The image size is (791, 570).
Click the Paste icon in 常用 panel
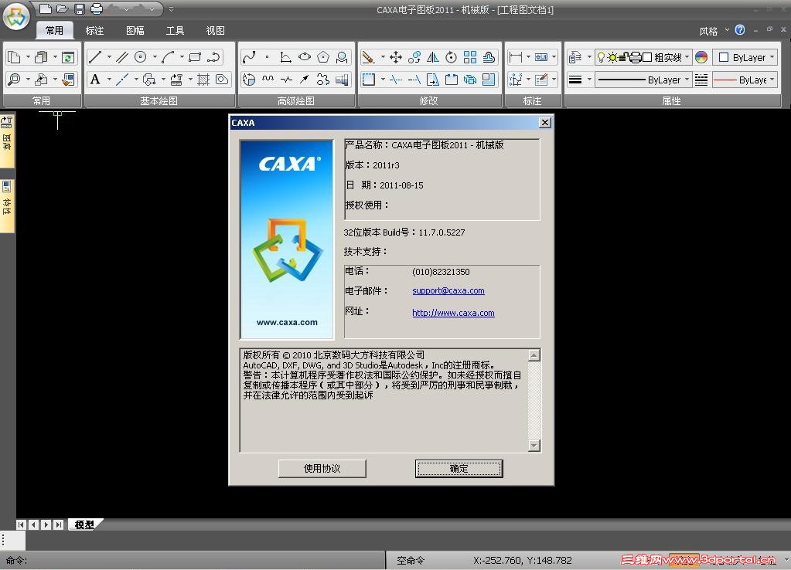click(41, 57)
